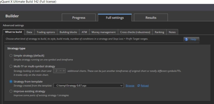Viewport: 214px width, 104px height.
Task: Click the question mark icon in Help
Action: click(x=186, y=39)
